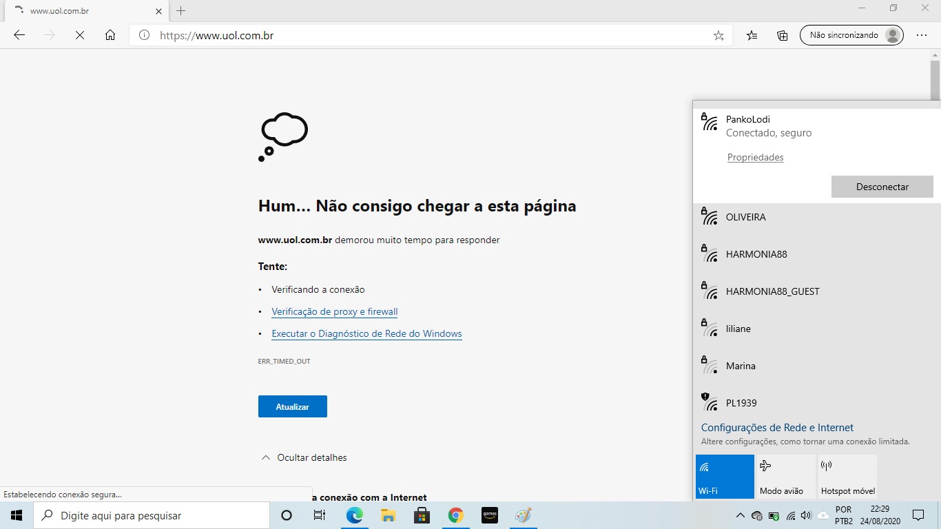Screen dimensions: 941x529
Task: Click the cloud upload tray icon
Action: click(823, 515)
